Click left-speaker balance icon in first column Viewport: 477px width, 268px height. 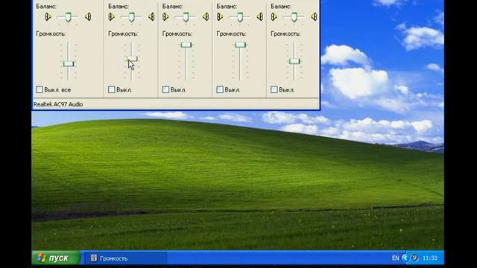point(48,16)
